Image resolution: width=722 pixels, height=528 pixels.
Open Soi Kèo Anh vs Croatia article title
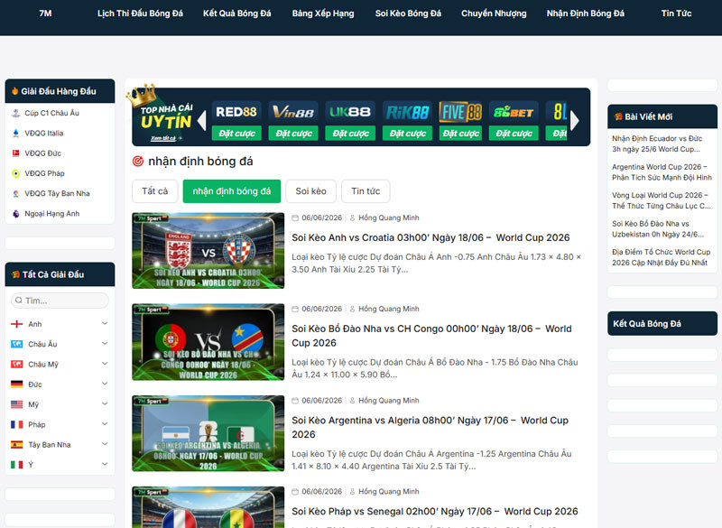[x=430, y=237]
